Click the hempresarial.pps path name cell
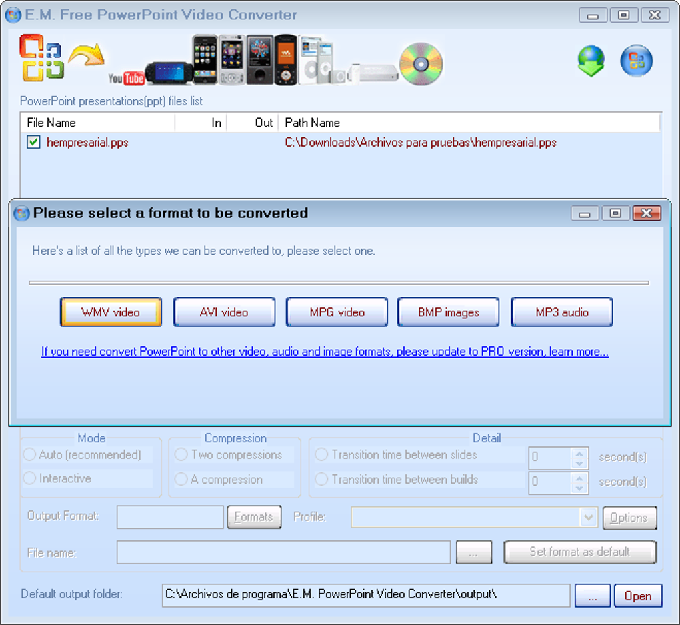This screenshot has height=625, width=680. 421,142
